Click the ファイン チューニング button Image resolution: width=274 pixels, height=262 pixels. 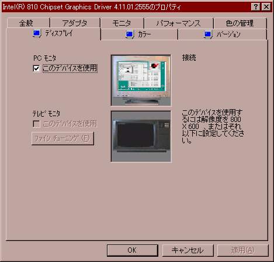tap(63, 138)
